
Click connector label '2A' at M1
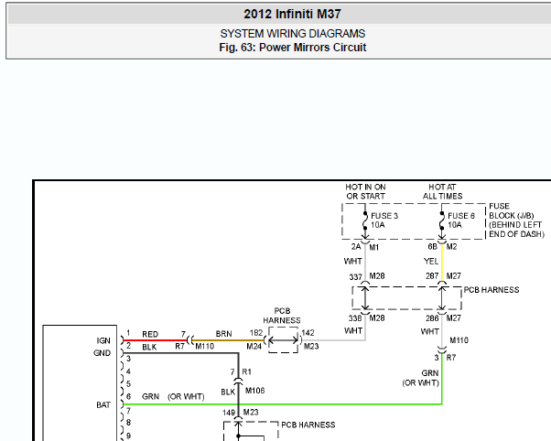coord(356,247)
